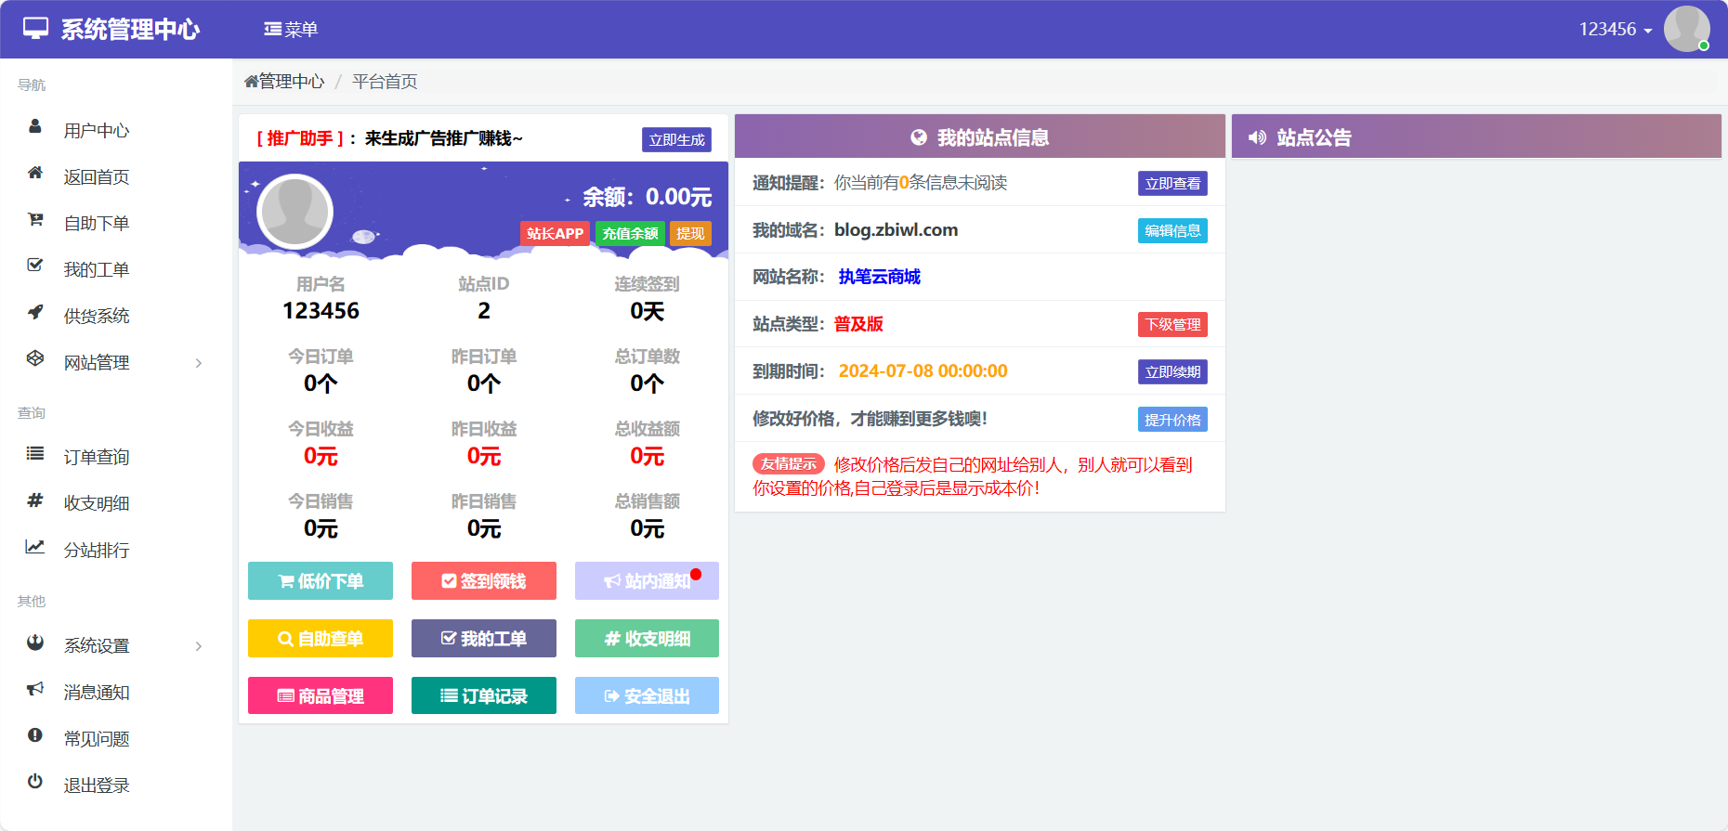The image size is (1728, 831).
Task: Click the megaphone icon for 消息通知
Action: click(x=35, y=688)
